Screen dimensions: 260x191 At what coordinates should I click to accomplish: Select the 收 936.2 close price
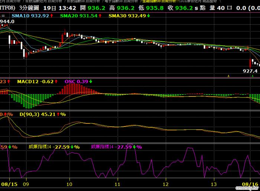point(180,8)
